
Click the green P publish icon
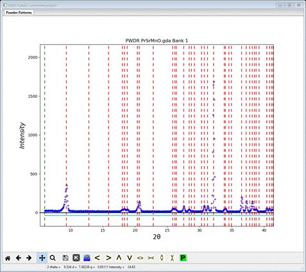tap(183, 258)
